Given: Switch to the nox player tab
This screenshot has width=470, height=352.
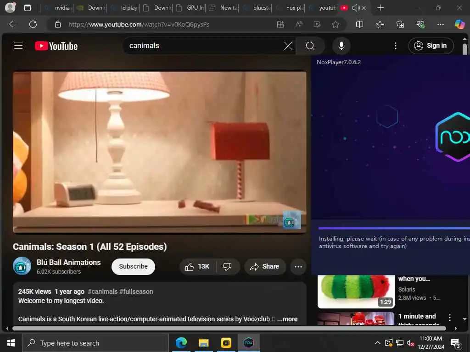Looking at the screenshot, I should [290, 8].
